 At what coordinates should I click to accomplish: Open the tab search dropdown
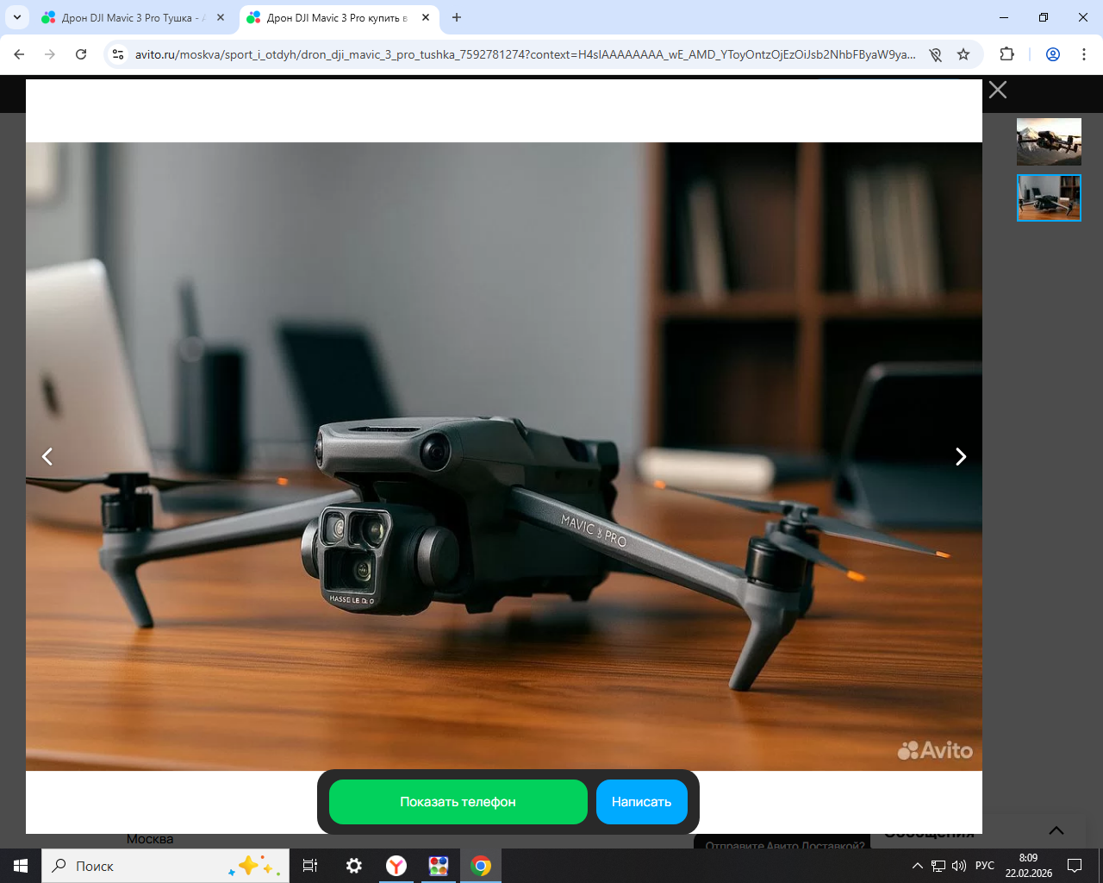click(16, 17)
